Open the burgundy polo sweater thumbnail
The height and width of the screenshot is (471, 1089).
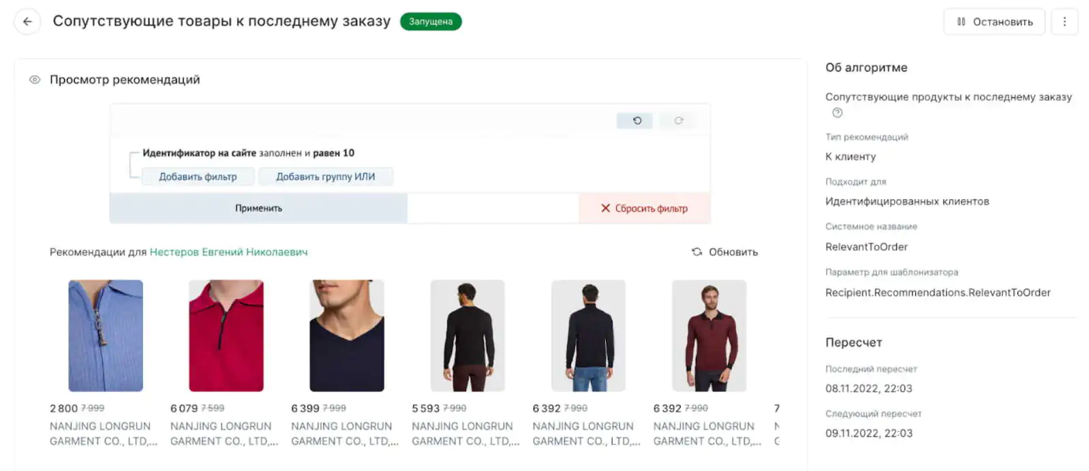(x=709, y=335)
